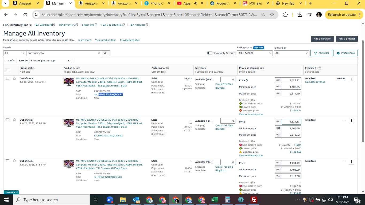Check the select-all checkbox in the table header
The image size is (365, 205).
pos(7,70)
